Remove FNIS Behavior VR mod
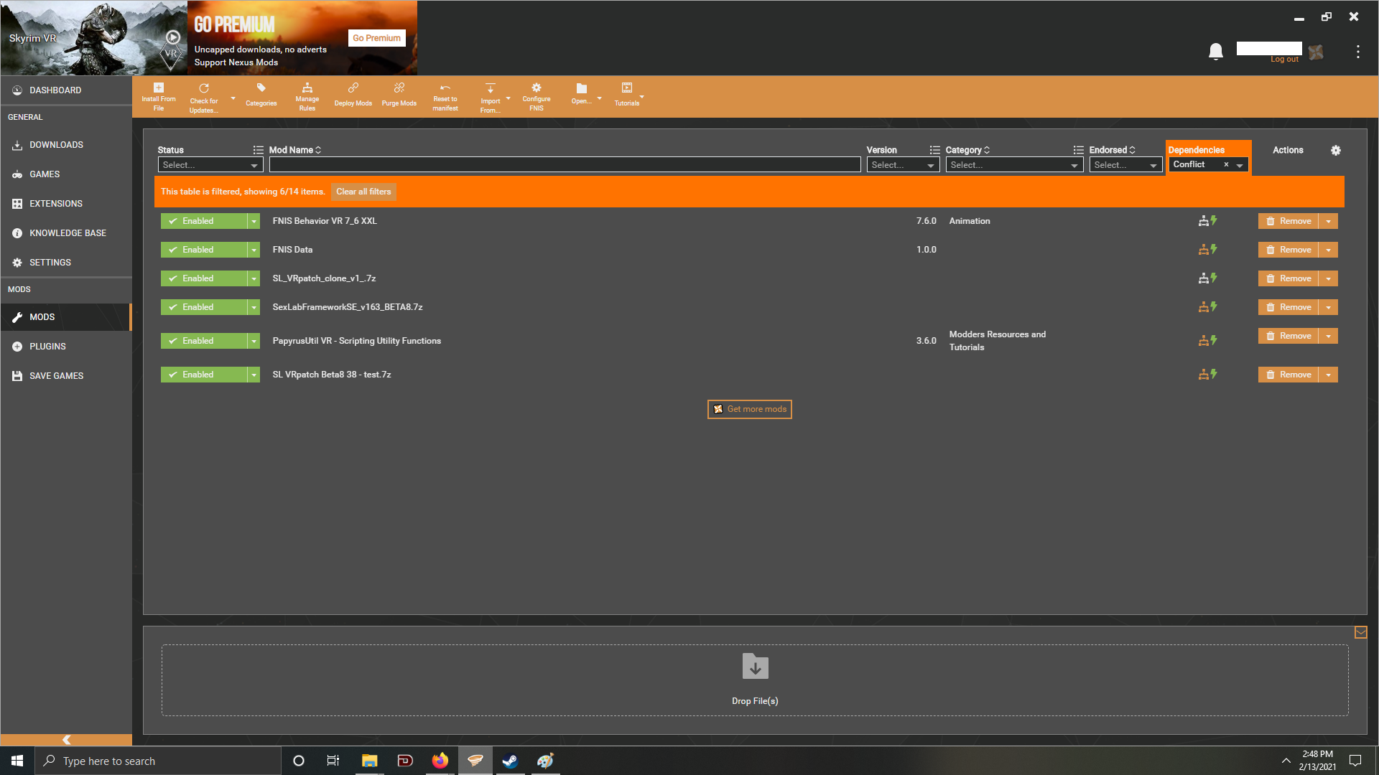Viewport: 1379px width, 775px height. (x=1289, y=221)
